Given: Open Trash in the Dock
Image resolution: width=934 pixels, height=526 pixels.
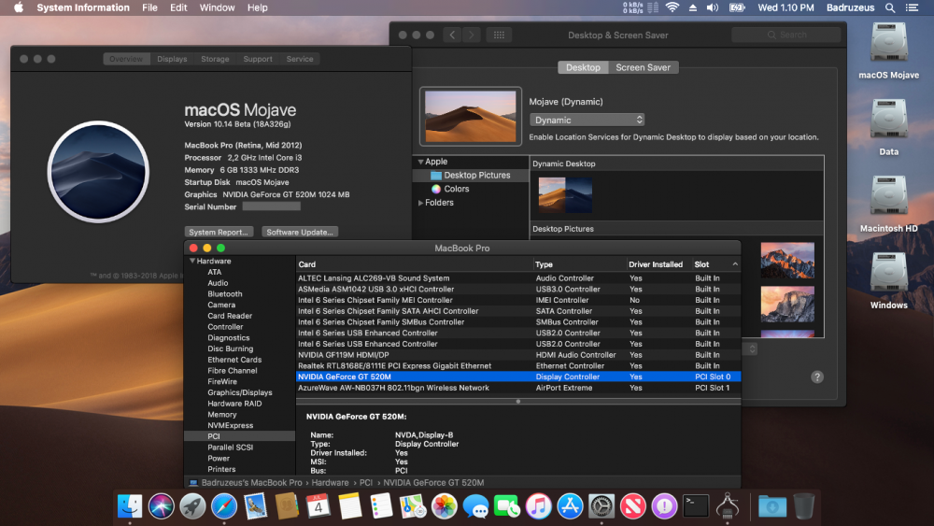Looking at the screenshot, I should pos(803,506).
